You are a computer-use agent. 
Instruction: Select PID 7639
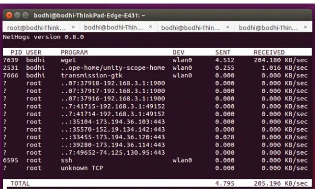[11, 60]
